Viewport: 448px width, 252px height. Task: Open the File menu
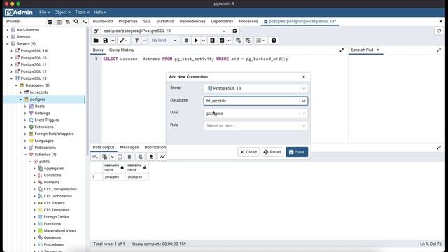44,13
